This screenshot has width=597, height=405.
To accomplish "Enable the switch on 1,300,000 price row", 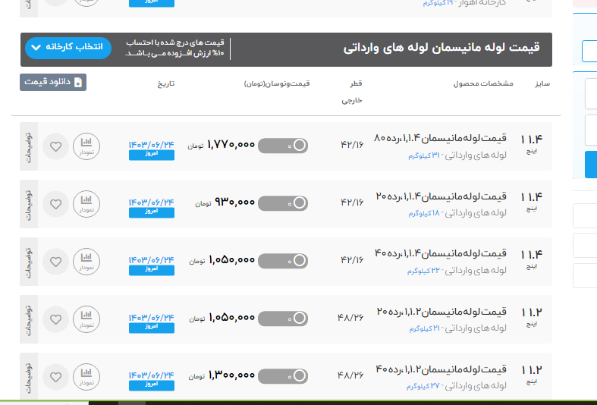I will 283,376.
